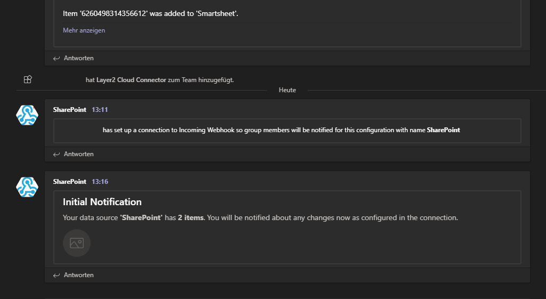Viewport: 546px width, 299px height.
Task: Click the 'was added to Smartsheet' item message
Action: pyautogui.click(x=150, y=13)
